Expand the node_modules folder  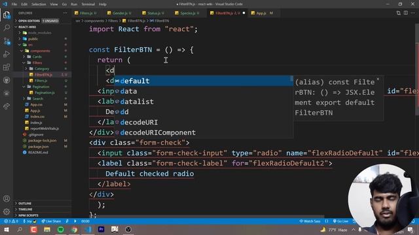tap(39, 33)
